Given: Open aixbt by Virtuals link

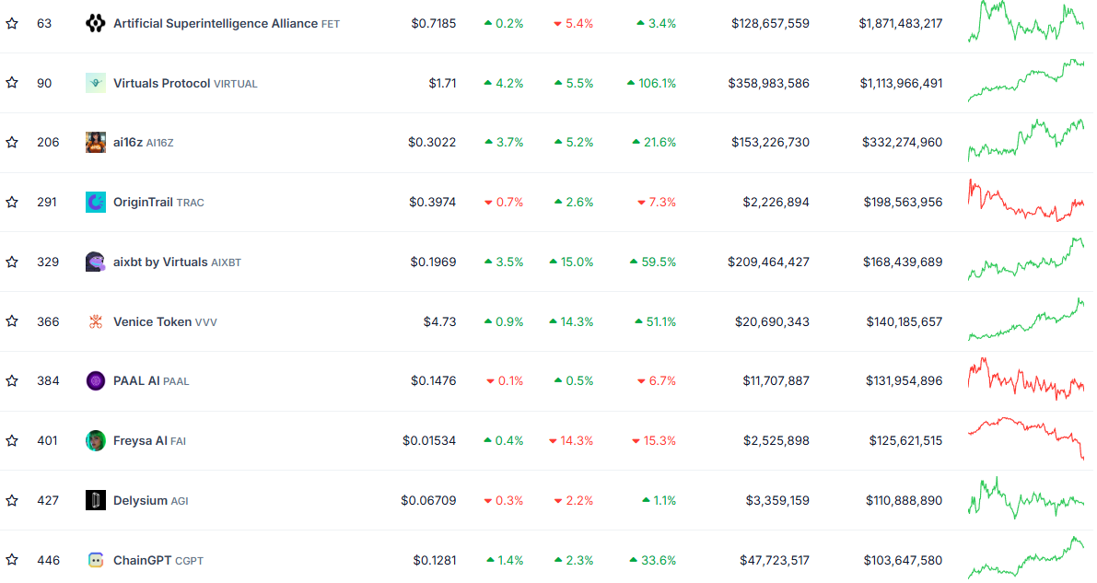Looking at the screenshot, I should (177, 262).
